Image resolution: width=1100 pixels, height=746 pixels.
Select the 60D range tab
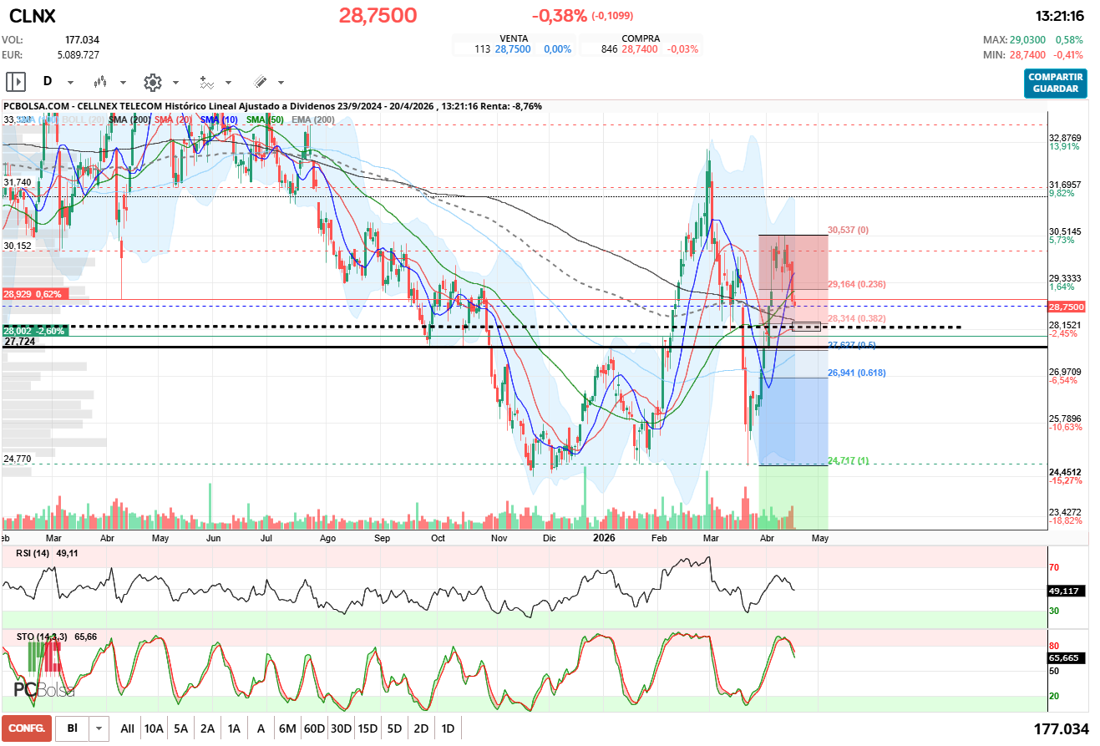313,728
